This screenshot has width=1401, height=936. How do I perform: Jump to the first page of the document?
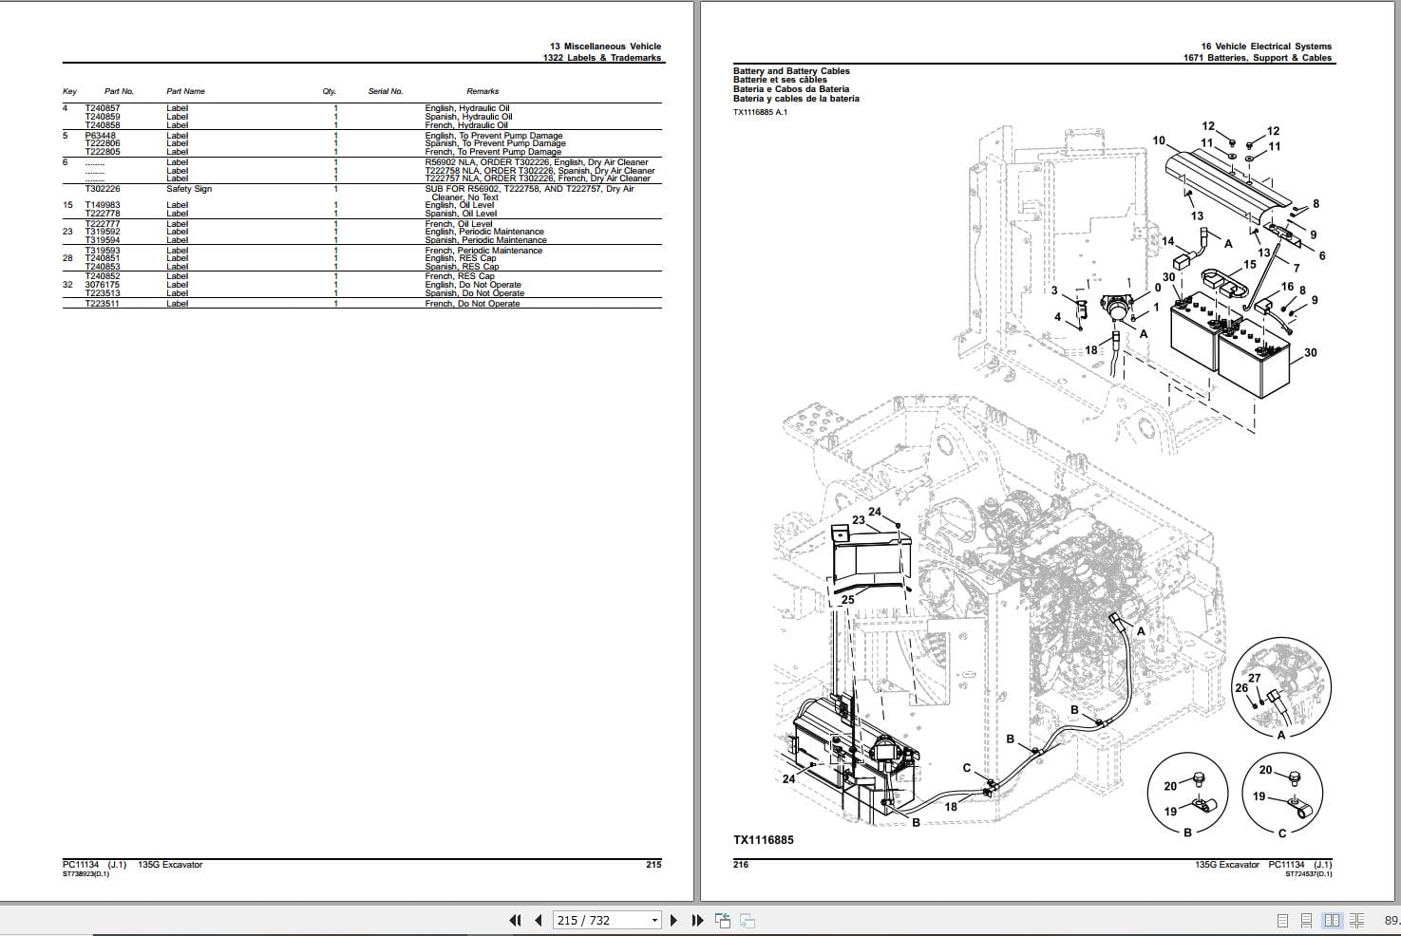pyautogui.click(x=514, y=920)
